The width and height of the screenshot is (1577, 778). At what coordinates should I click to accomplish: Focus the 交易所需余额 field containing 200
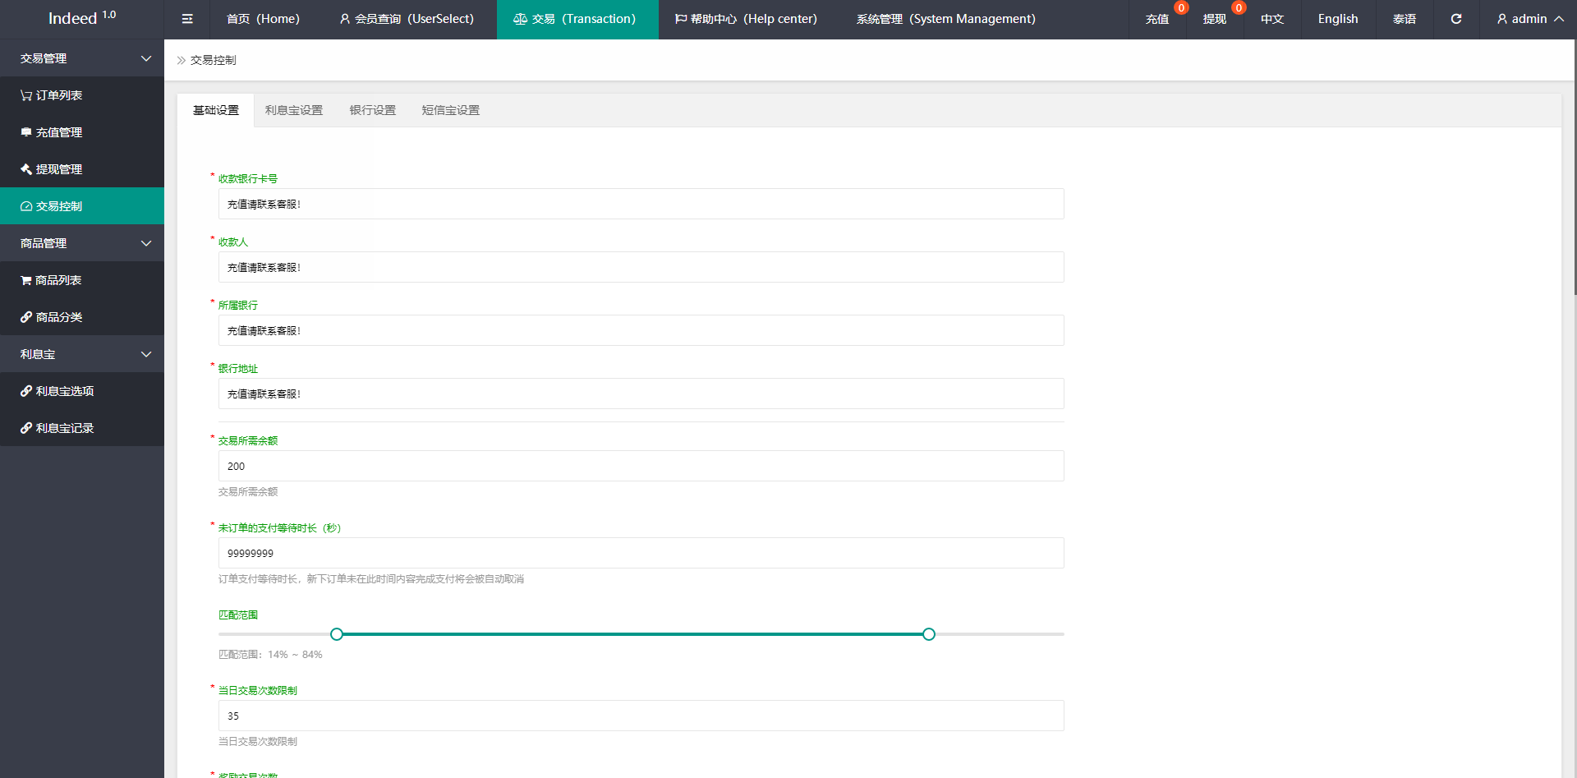(641, 466)
